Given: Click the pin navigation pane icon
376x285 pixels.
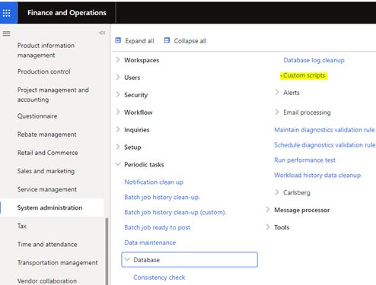Looking at the screenshot, I should [x=102, y=33].
